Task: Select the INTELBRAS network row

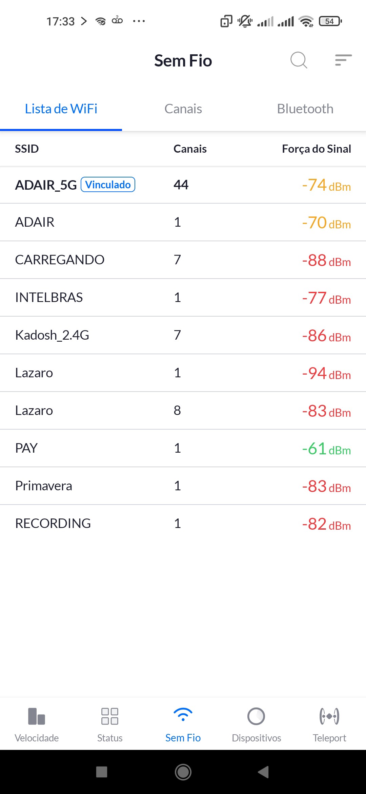Action: pos(183,298)
